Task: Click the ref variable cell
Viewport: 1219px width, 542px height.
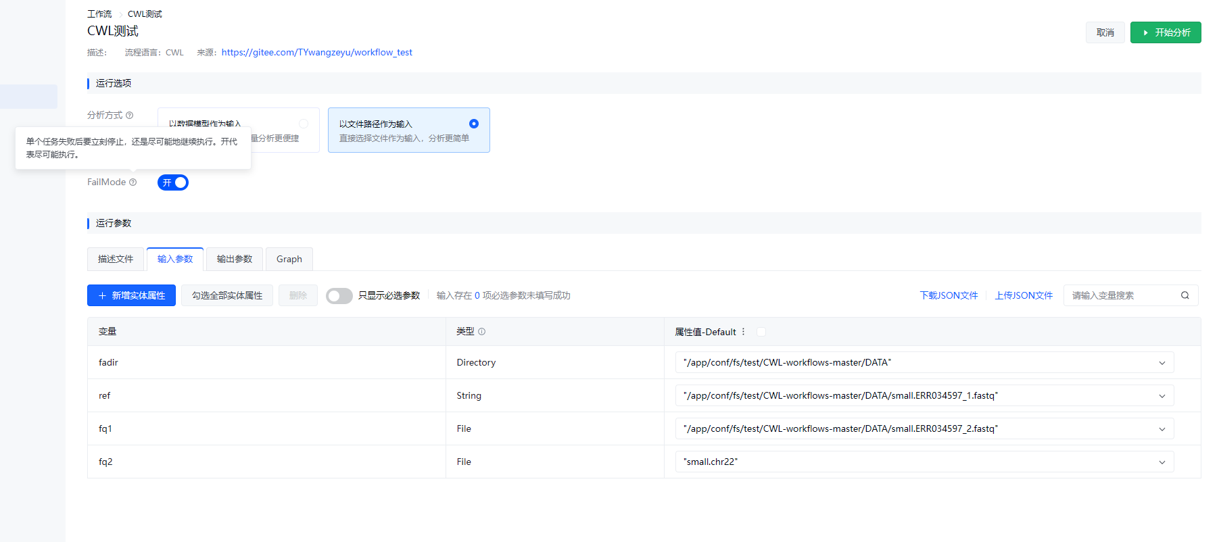Action: (266, 395)
